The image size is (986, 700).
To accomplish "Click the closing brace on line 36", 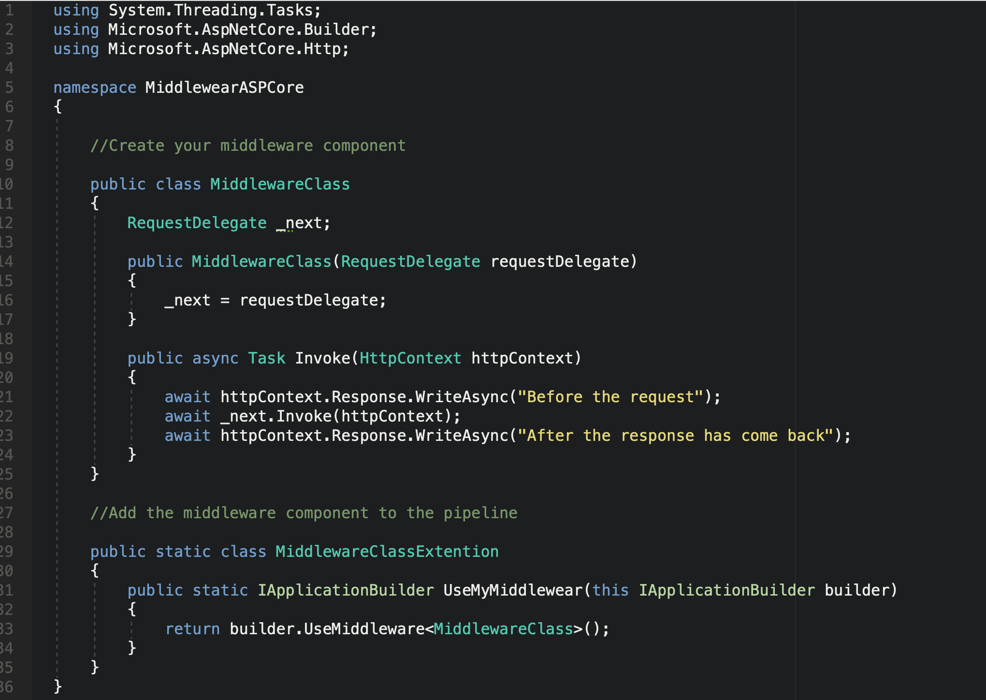I will click(57, 686).
